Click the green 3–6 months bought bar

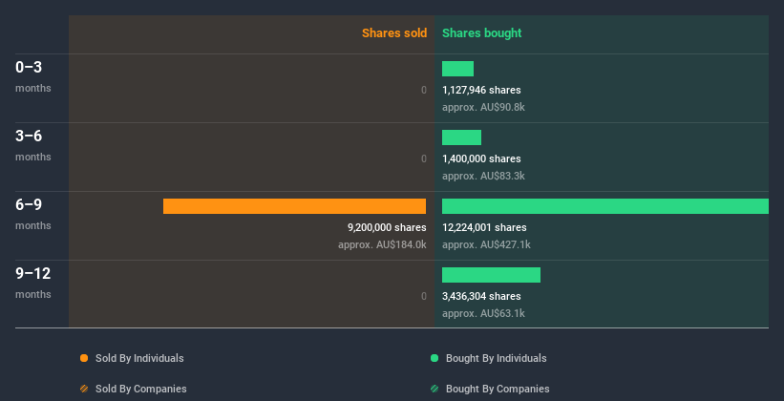[x=461, y=137]
